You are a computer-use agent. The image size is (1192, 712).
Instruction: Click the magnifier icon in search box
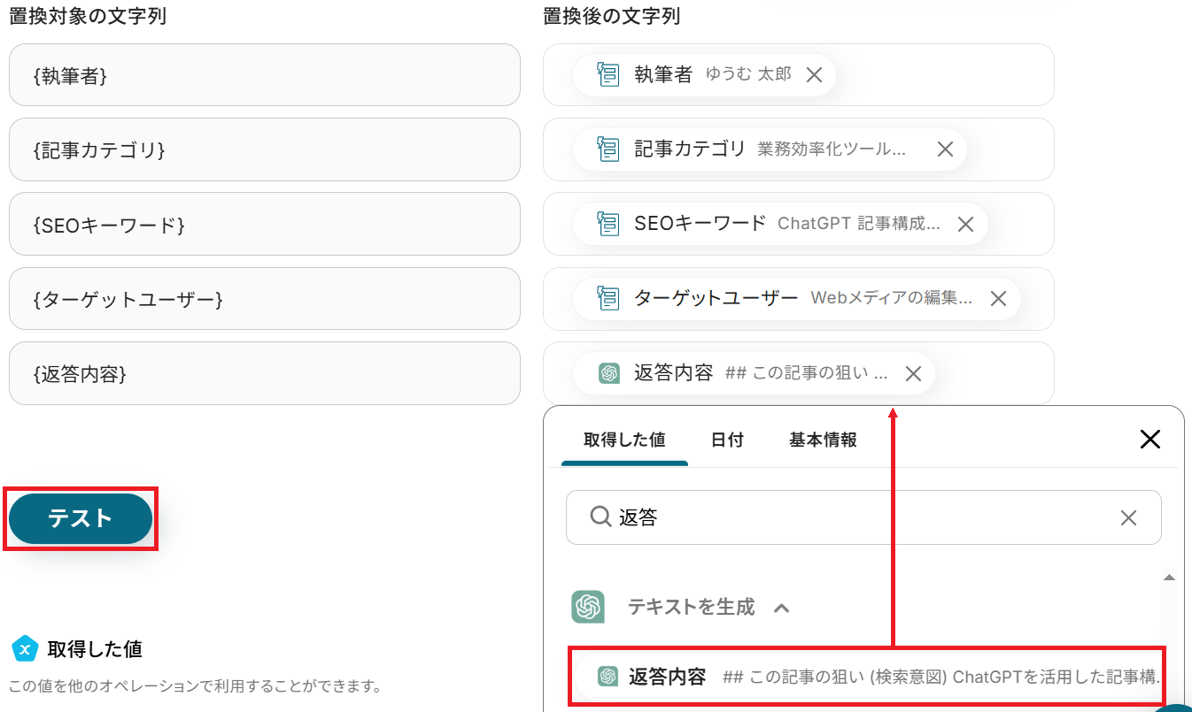pyautogui.click(x=600, y=517)
